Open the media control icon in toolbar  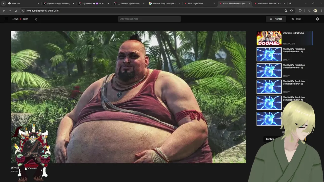(x=309, y=11)
